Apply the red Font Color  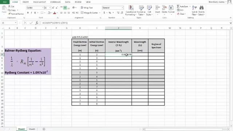point(55,13)
